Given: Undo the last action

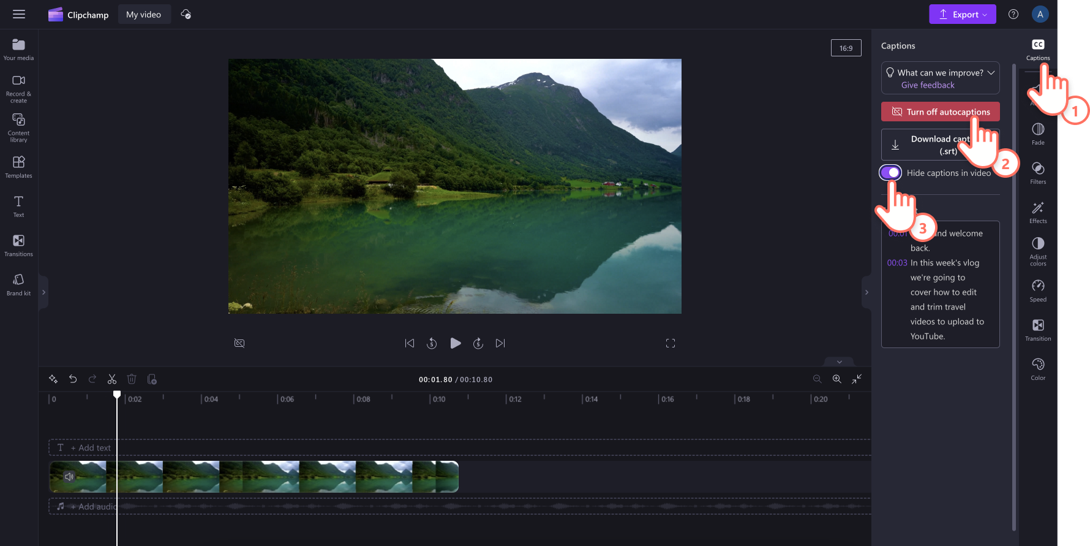Looking at the screenshot, I should (x=73, y=379).
